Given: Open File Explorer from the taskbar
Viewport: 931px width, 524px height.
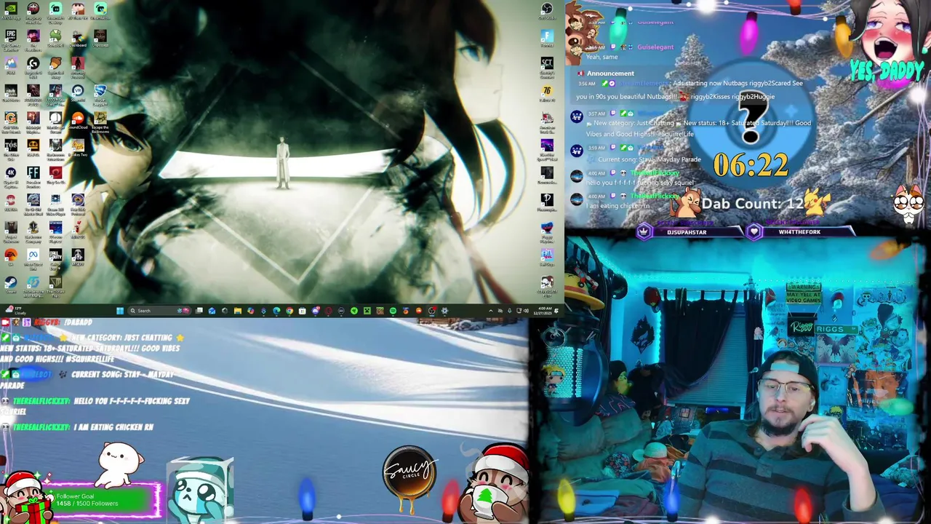Looking at the screenshot, I should coord(238,311).
